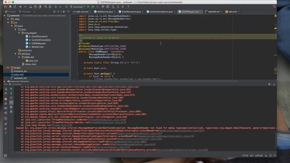Select index.html in project tree
Image resolution: width=290 pixels, height=163 pixels.
pyautogui.click(x=30, y=64)
